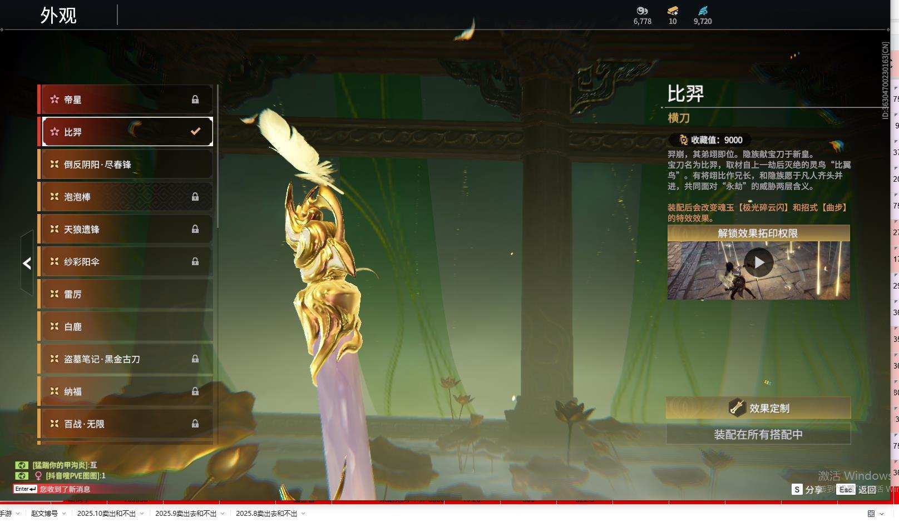Click the lock icon on 帝星 row
Viewport: 899px width, 522px height.
coord(195,100)
